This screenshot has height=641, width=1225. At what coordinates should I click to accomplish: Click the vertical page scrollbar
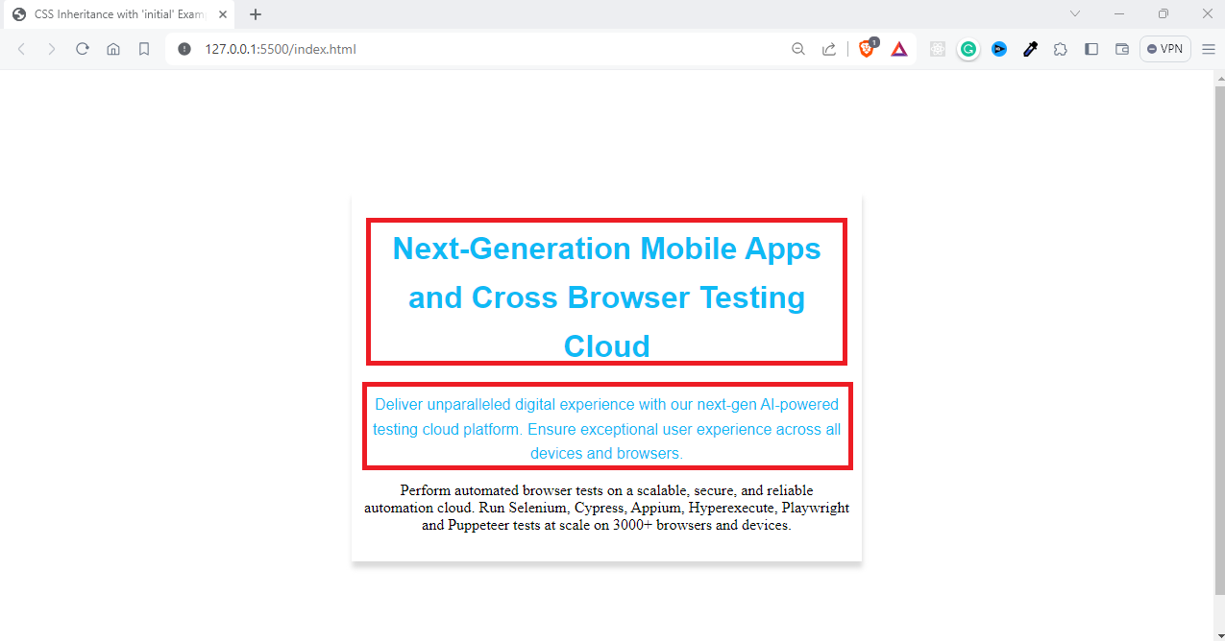coord(1219,340)
